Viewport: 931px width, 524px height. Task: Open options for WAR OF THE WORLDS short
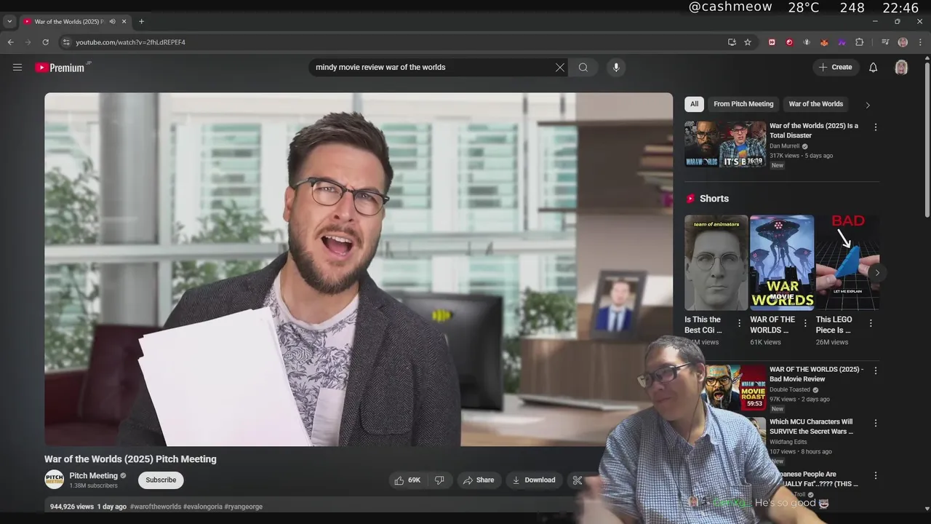[805, 323]
